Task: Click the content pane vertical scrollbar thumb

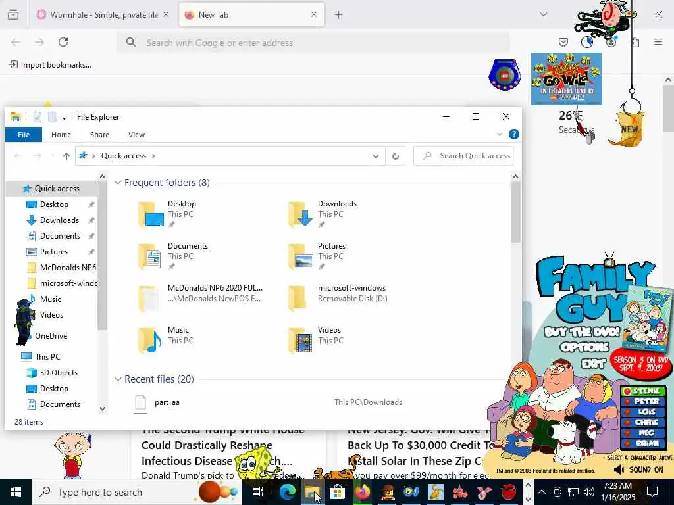Action: click(x=515, y=212)
